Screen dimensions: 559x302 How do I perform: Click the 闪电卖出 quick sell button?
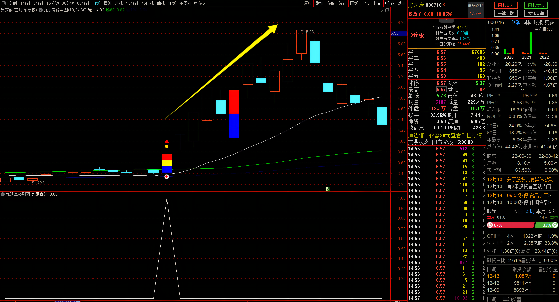coord(536,5)
